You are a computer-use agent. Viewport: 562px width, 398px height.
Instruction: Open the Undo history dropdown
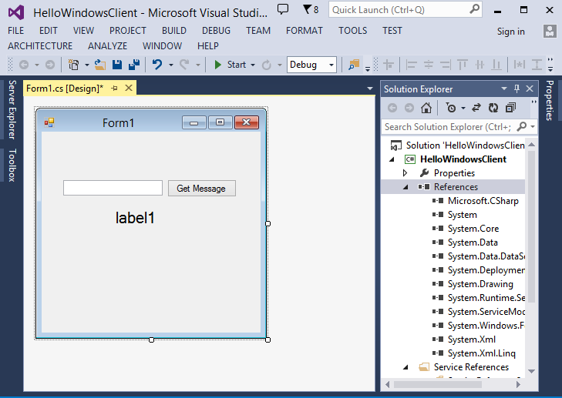pos(171,65)
